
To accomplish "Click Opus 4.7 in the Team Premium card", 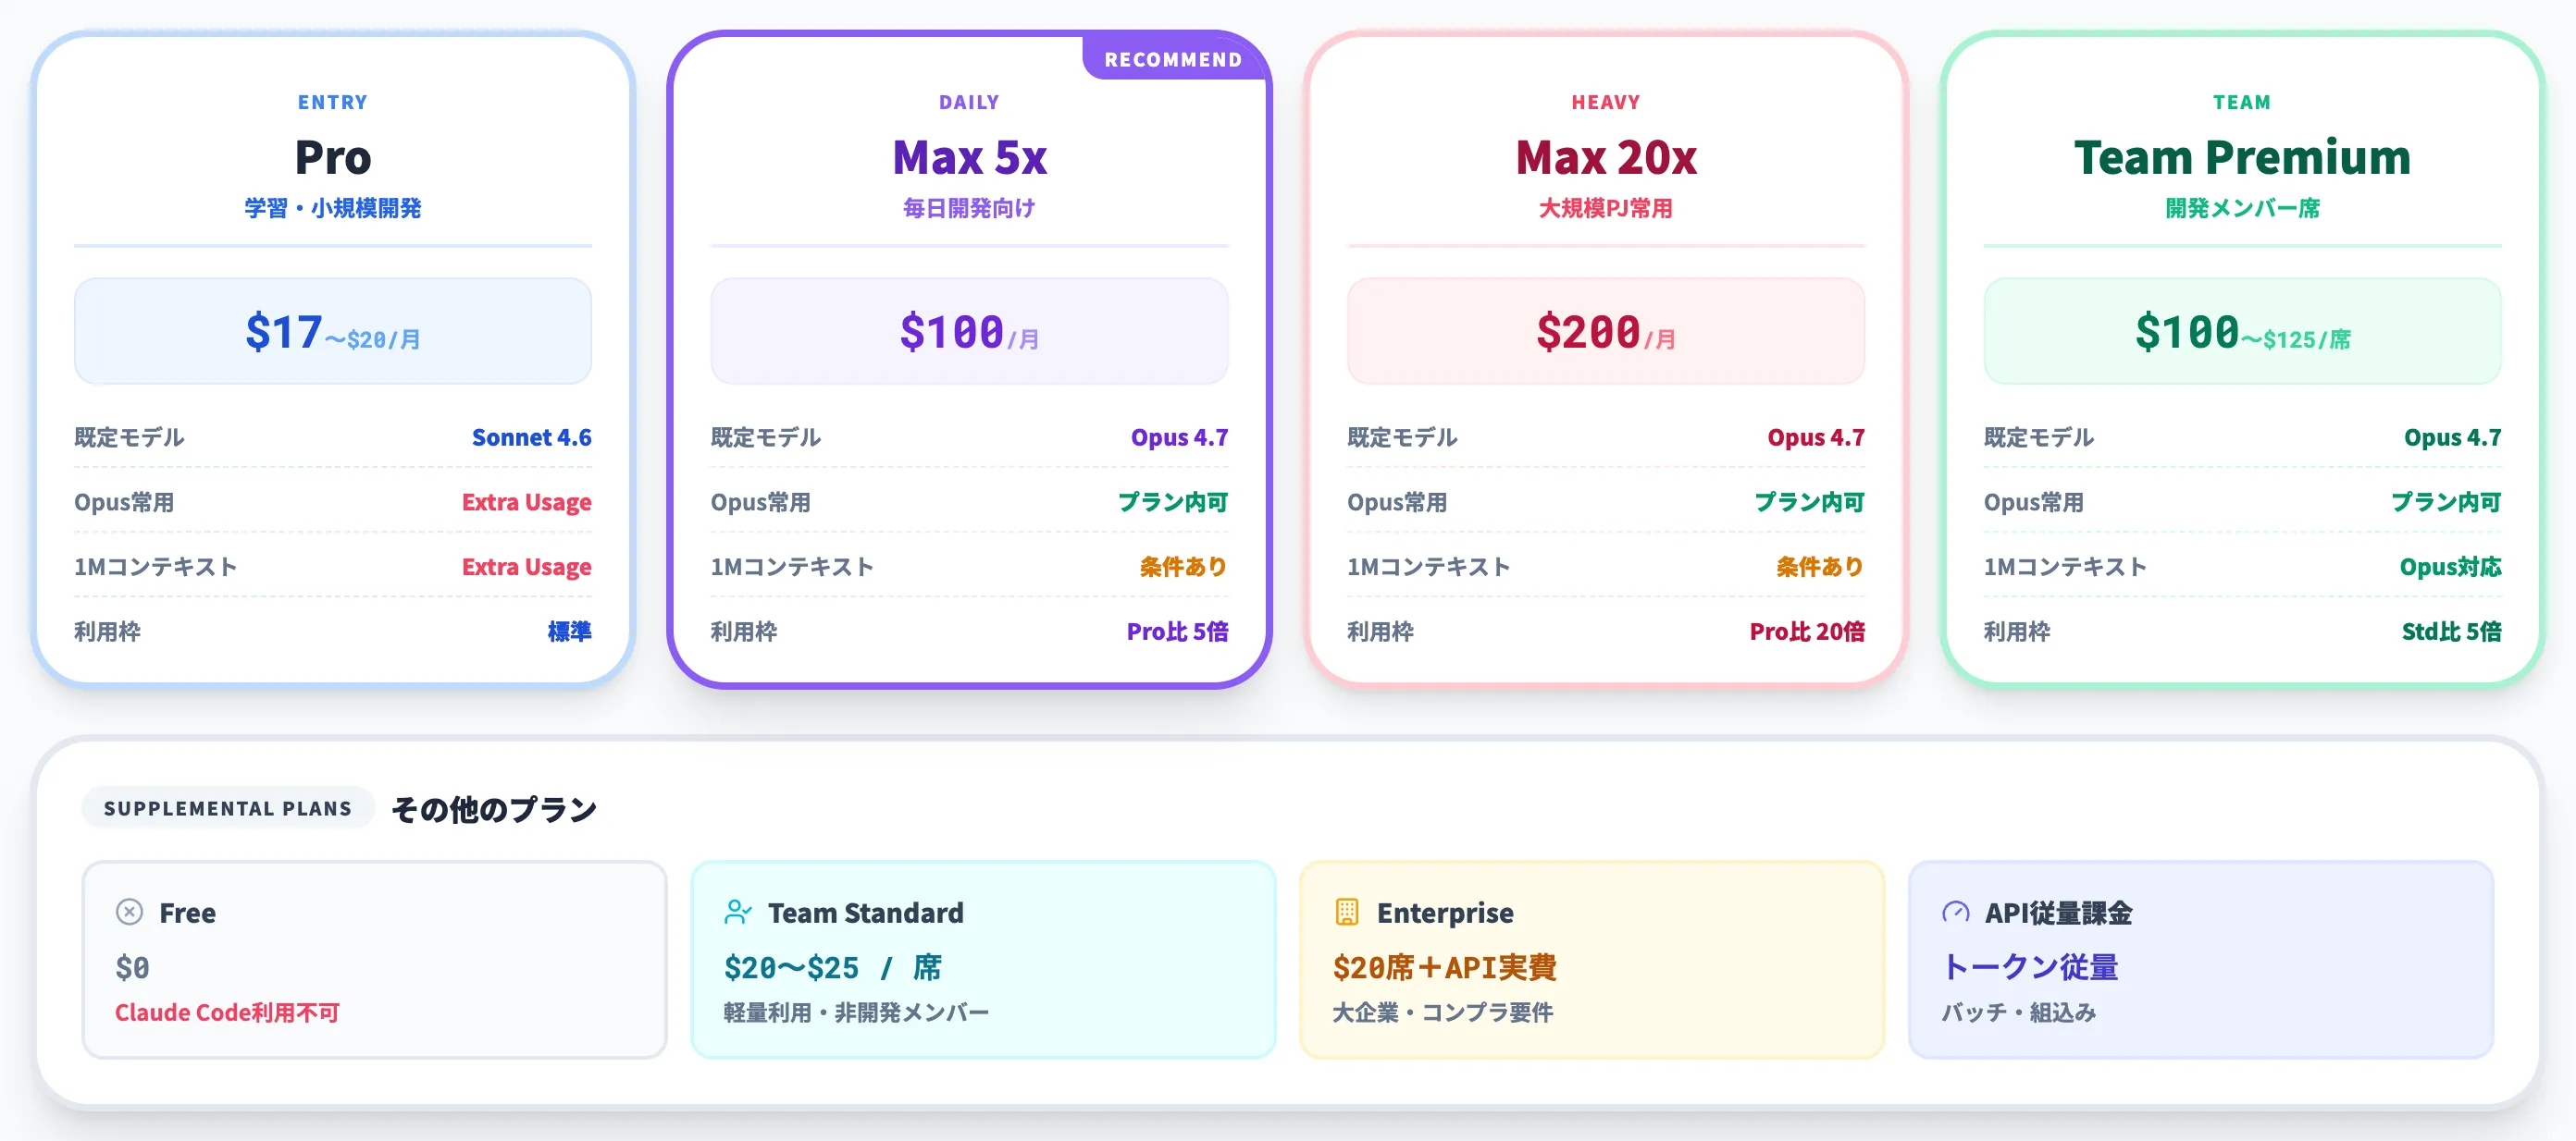I will pyautogui.click(x=2452, y=436).
